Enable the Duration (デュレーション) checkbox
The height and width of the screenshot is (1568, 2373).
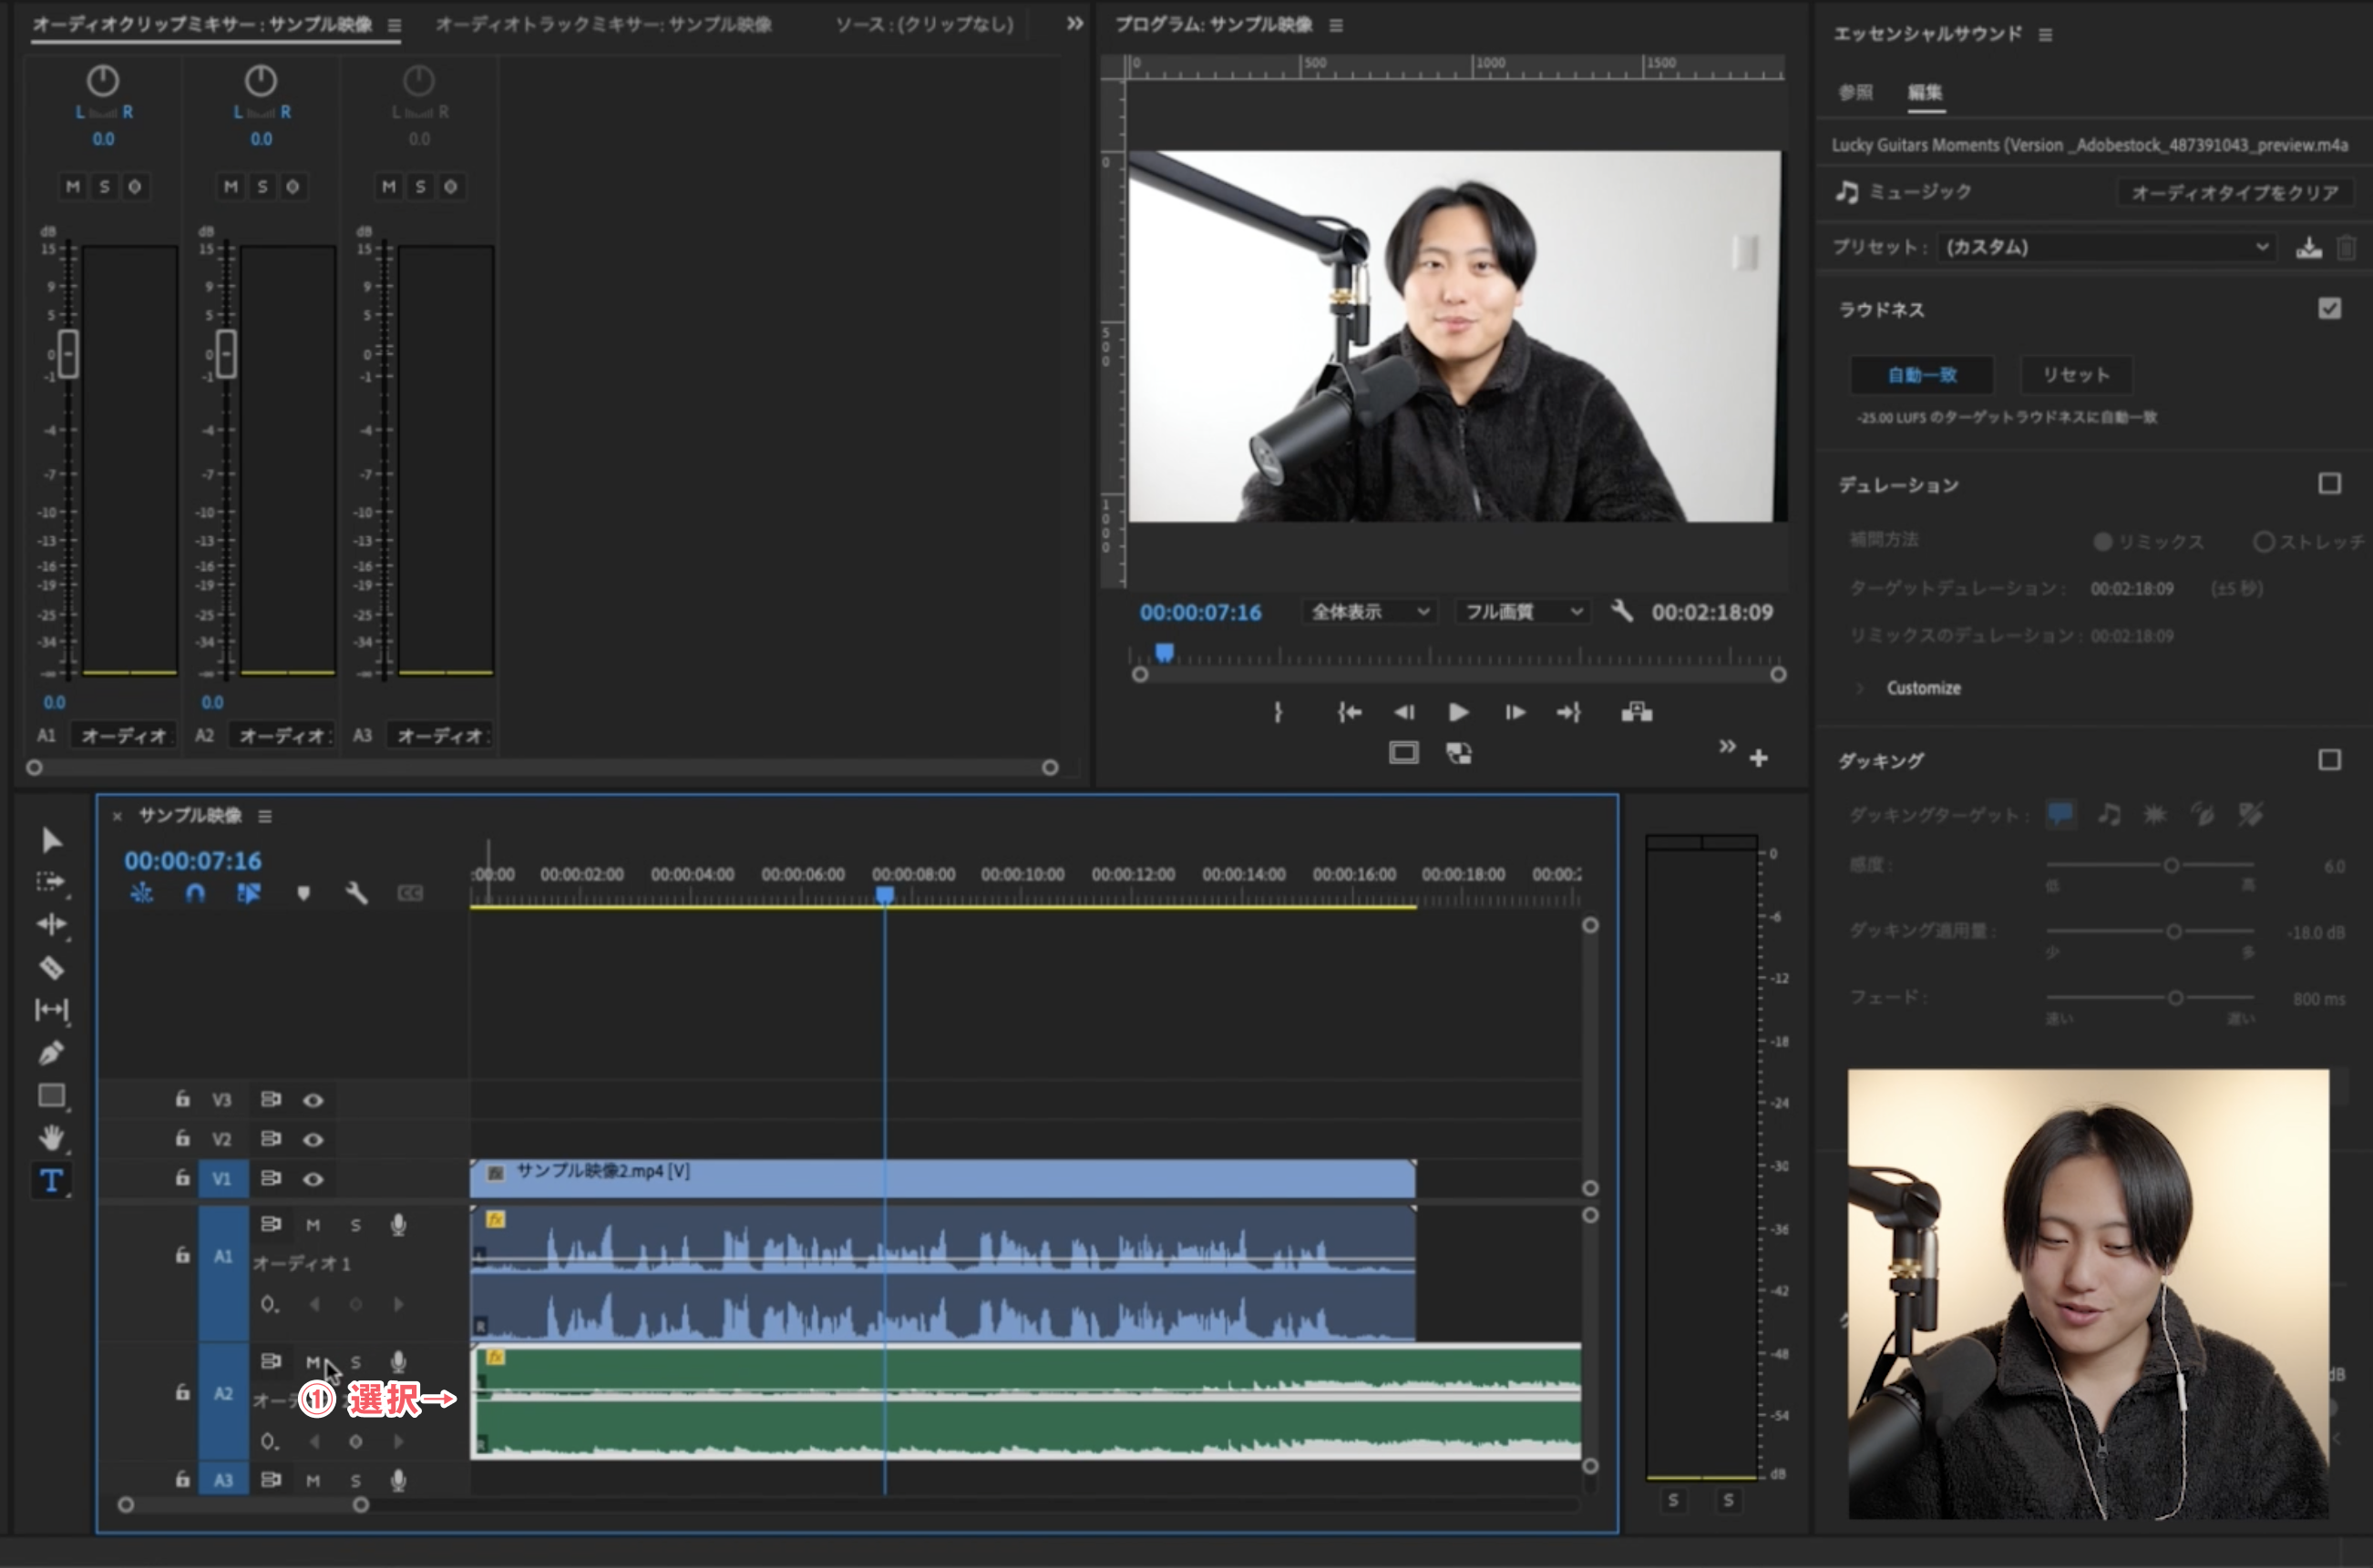pos(2329,484)
